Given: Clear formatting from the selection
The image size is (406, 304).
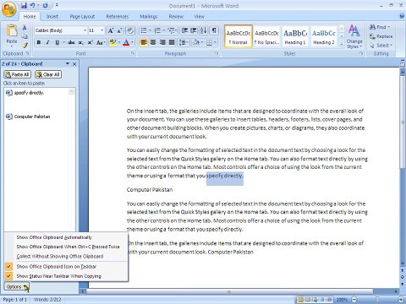Looking at the screenshot, I should 130,30.
